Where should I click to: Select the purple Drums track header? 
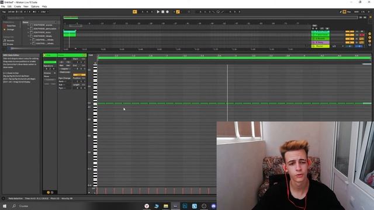[320, 43]
